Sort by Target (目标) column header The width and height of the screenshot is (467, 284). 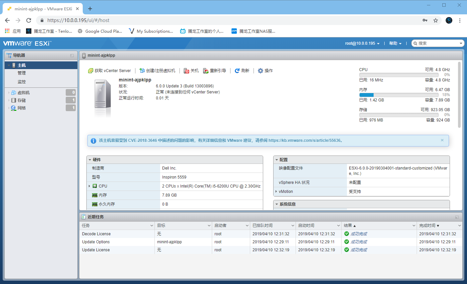(183, 226)
